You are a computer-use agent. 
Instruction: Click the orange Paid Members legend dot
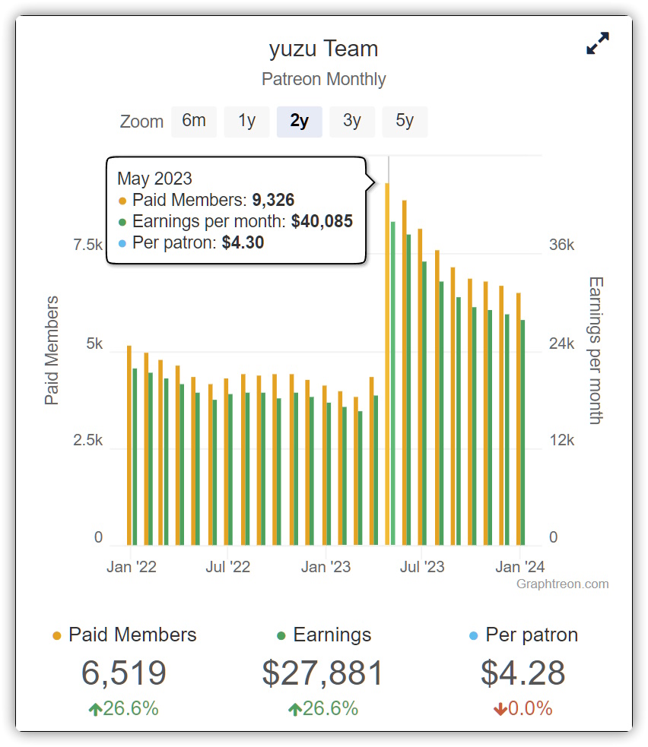point(56,636)
